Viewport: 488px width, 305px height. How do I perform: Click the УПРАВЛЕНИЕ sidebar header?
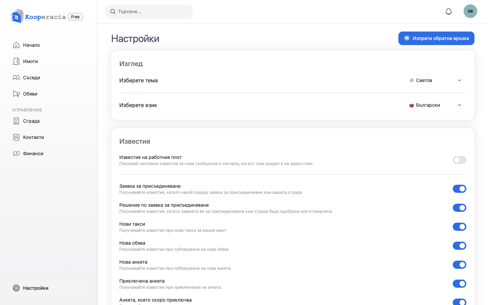click(27, 110)
